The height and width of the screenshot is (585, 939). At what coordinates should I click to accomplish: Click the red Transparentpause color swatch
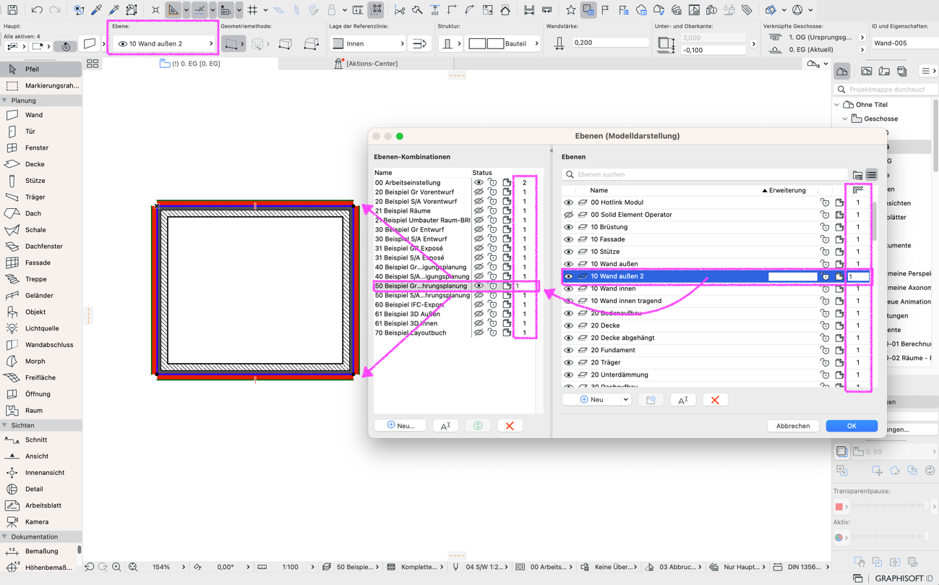point(839,506)
